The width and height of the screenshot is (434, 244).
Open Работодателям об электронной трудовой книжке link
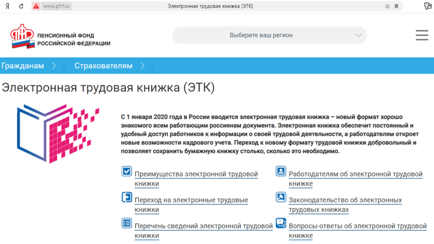click(x=356, y=179)
